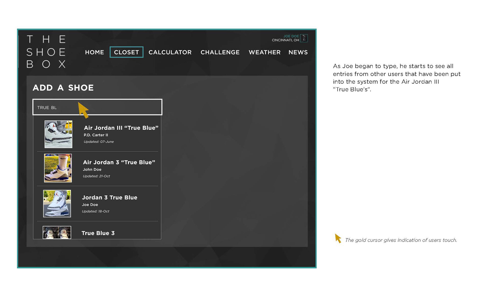
Task: Pick the Air Jordan 3 "True Blue" entry
Action: click(119, 162)
